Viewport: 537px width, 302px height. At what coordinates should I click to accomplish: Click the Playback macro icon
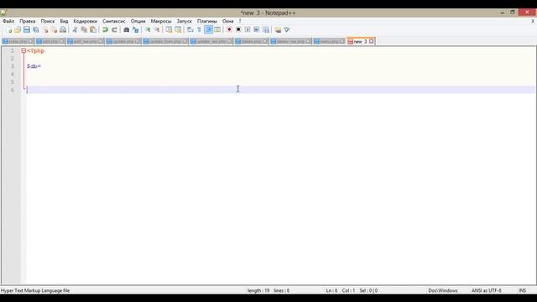click(248, 30)
